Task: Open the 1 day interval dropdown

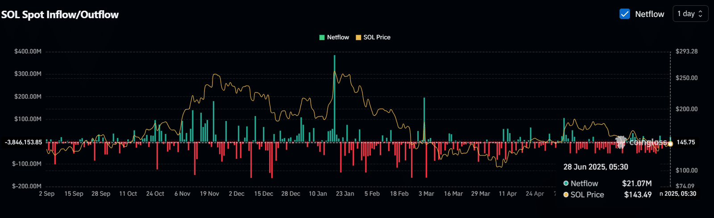Action: (x=690, y=14)
